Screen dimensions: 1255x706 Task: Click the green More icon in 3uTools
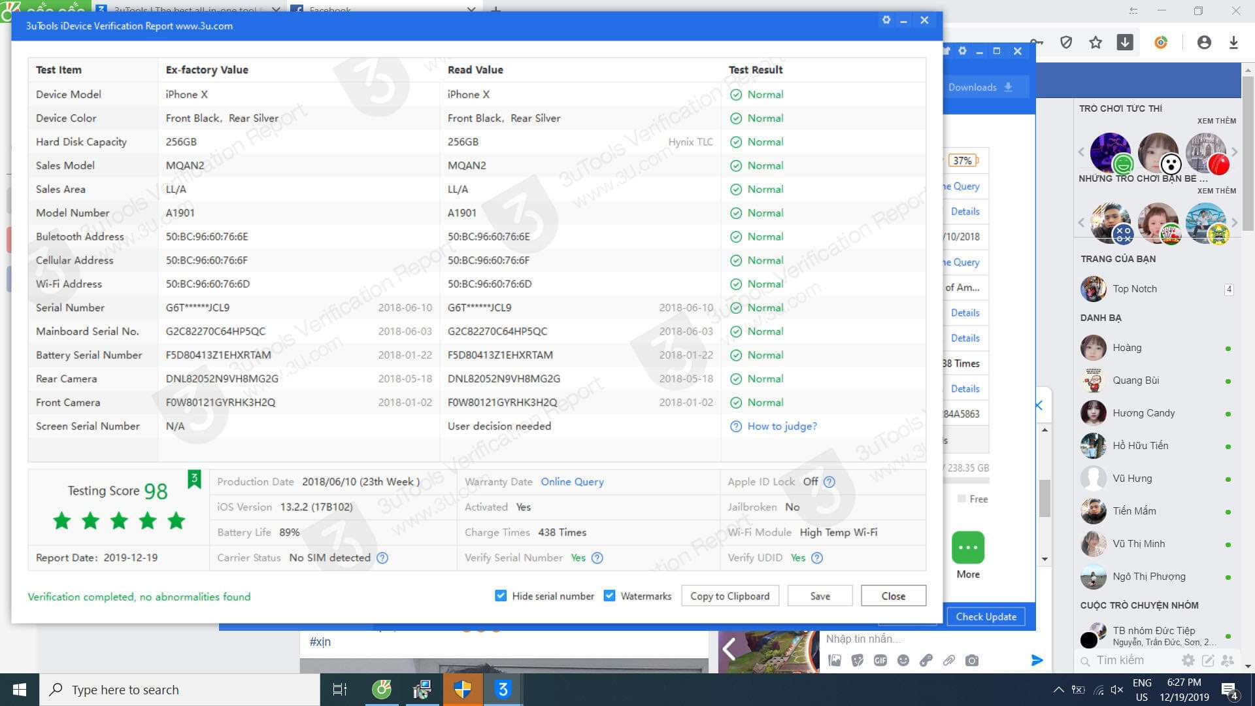point(968,548)
